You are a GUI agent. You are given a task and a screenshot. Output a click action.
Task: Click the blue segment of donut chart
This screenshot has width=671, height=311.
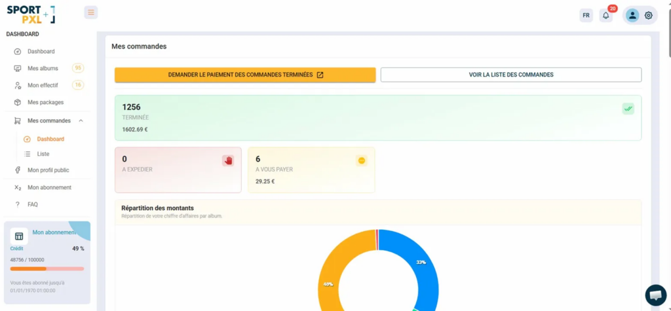point(423,262)
